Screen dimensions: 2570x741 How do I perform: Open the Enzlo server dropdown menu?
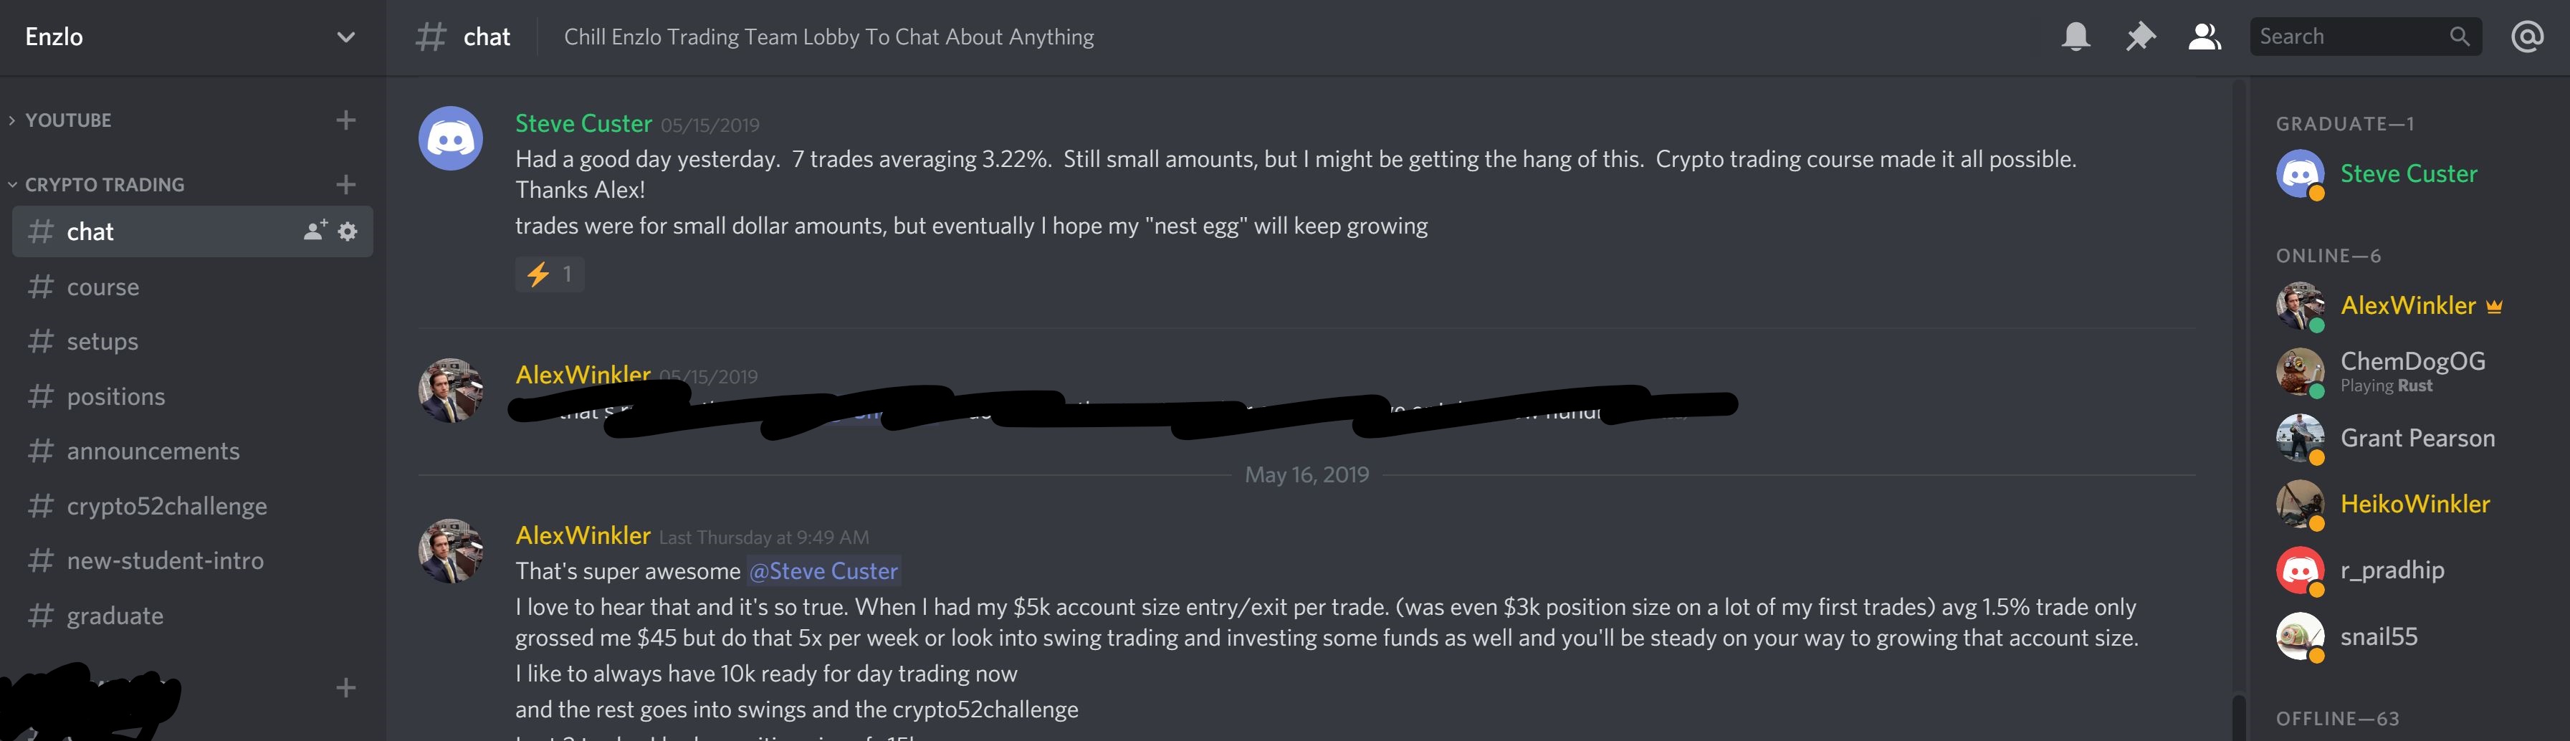(345, 37)
